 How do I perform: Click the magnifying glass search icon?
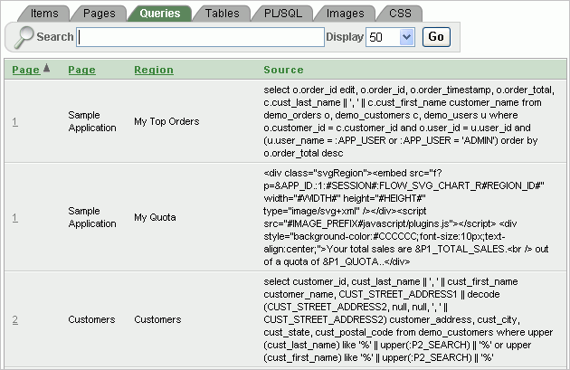click(24, 36)
